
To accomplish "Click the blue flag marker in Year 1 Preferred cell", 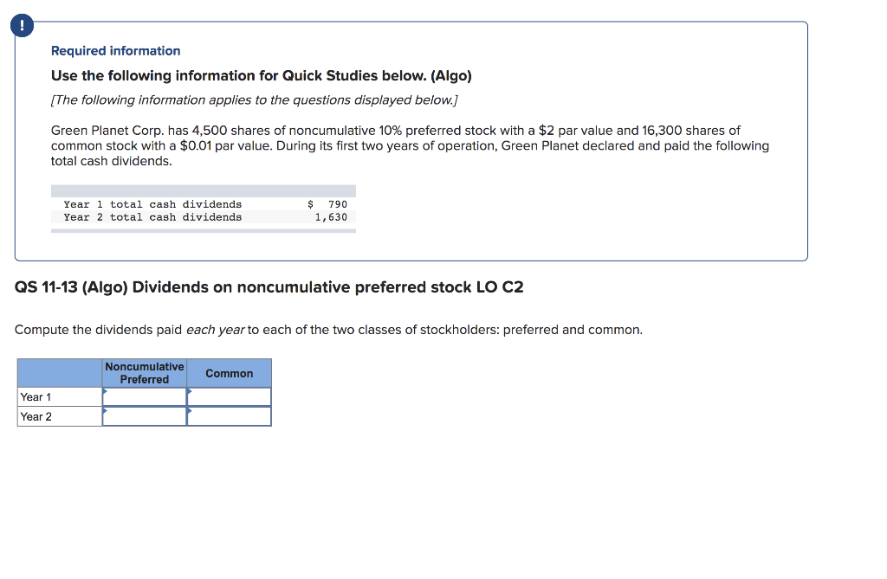I will click(107, 391).
